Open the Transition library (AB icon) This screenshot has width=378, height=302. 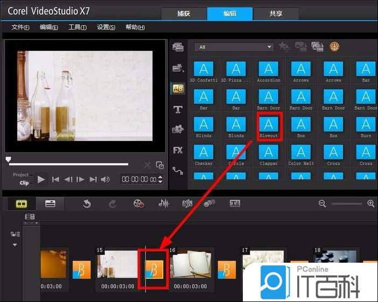click(x=178, y=88)
